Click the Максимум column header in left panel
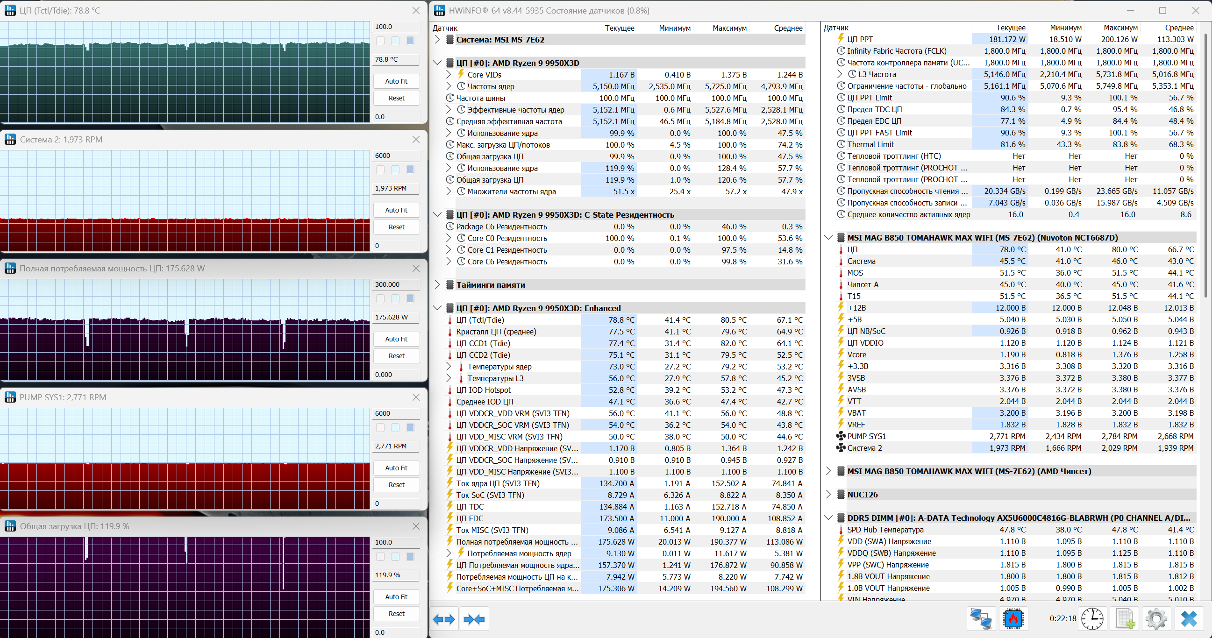Screen dimensions: 1212x638 (729, 28)
